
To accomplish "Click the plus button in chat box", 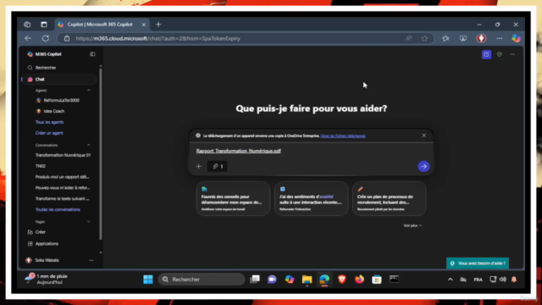I will (199, 166).
